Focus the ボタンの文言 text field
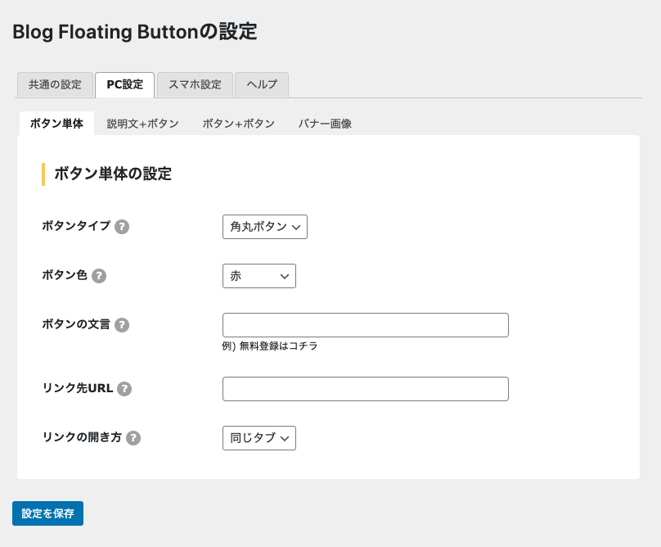The width and height of the screenshot is (661, 547). pos(366,325)
